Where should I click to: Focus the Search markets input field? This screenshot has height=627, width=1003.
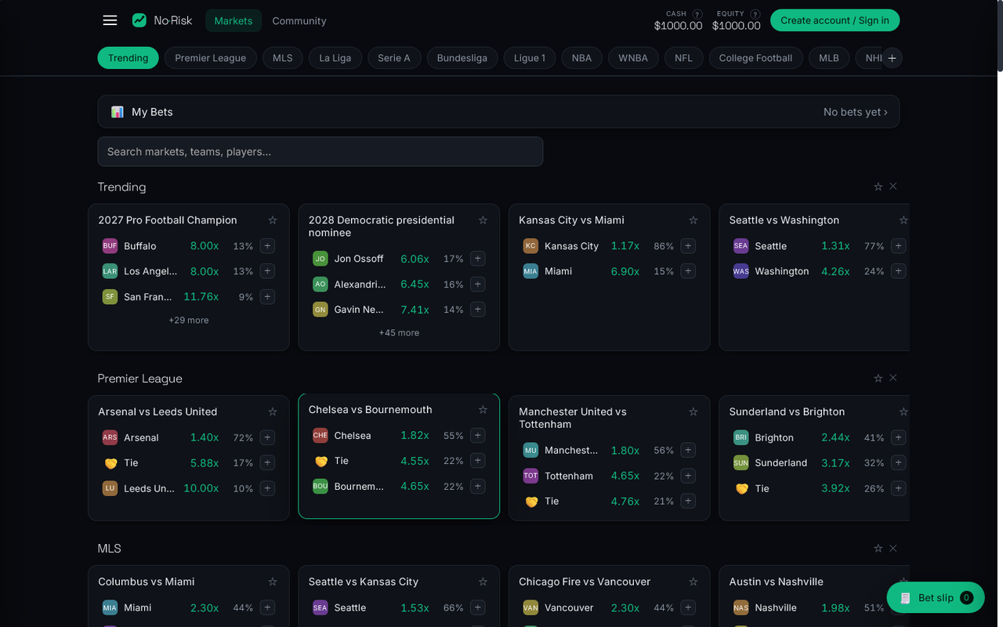pyautogui.click(x=320, y=152)
